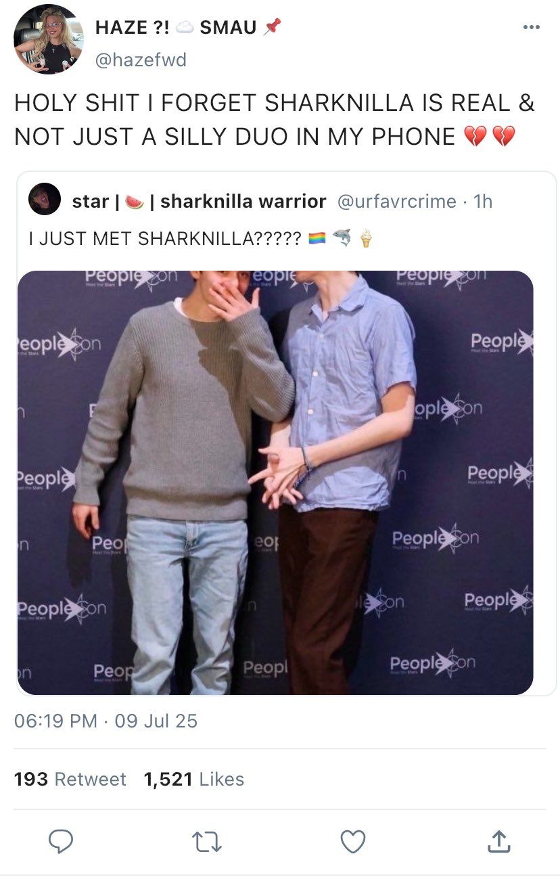Click the pushpin icon beside SMAU

click(x=272, y=27)
